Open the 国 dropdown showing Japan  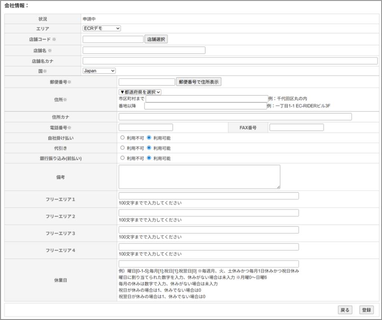[99, 70]
